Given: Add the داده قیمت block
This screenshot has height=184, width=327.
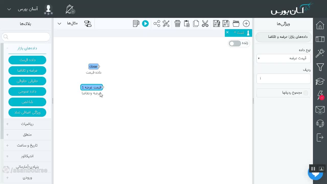Looking at the screenshot, I should tap(27, 60).
